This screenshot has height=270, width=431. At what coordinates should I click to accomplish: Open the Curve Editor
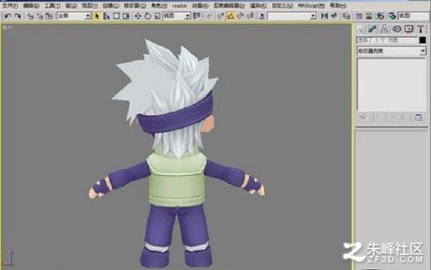(x=359, y=16)
